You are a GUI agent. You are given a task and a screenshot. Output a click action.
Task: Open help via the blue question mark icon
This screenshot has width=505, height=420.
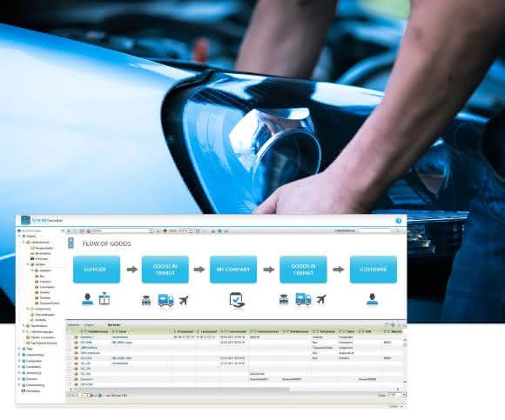coord(399,221)
